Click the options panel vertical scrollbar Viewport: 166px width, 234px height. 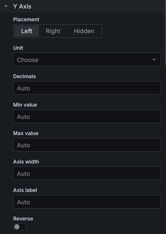[x=166, y=33]
